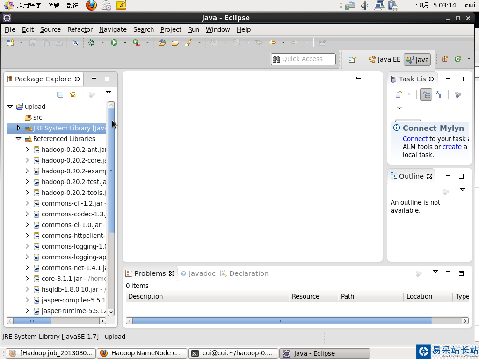The width and height of the screenshot is (479, 359).
Task: Open the File menu
Action: coord(10,29)
